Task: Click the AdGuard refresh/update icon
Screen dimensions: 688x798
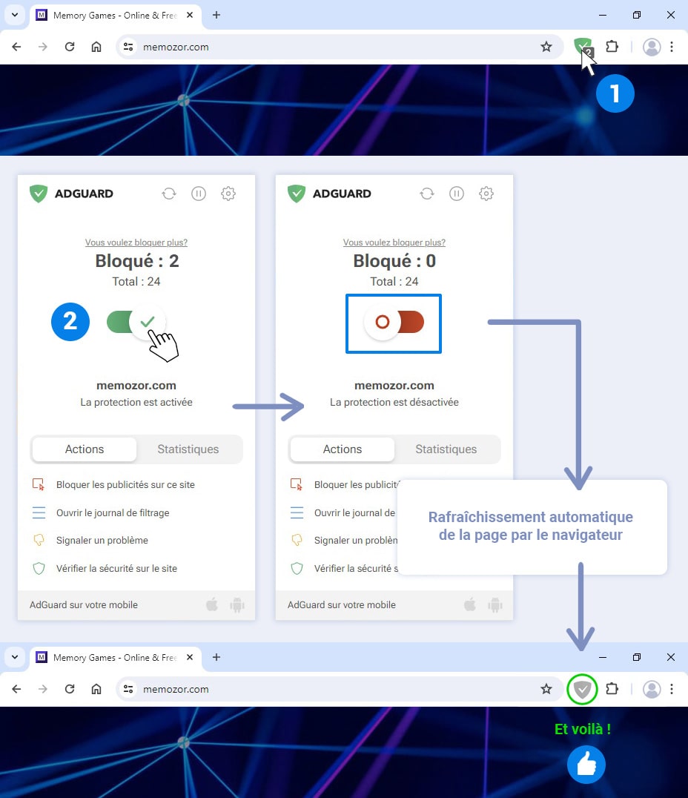Action: coord(169,194)
